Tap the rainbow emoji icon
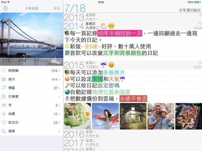Viewport: 202px width, 151px height. (67, 53)
